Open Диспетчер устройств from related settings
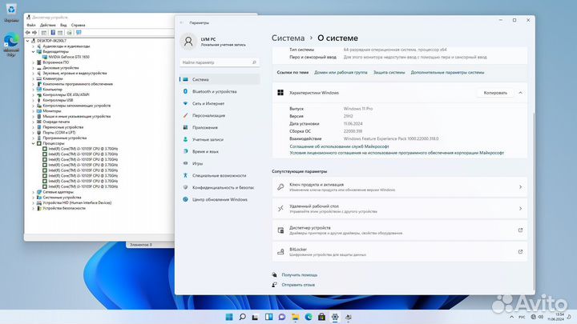 pyautogui.click(x=400, y=230)
